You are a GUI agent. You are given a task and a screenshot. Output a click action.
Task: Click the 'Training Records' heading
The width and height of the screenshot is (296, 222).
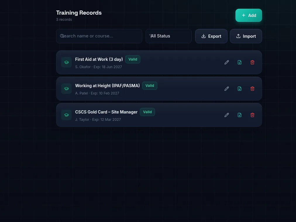pyautogui.click(x=79, y=13)
